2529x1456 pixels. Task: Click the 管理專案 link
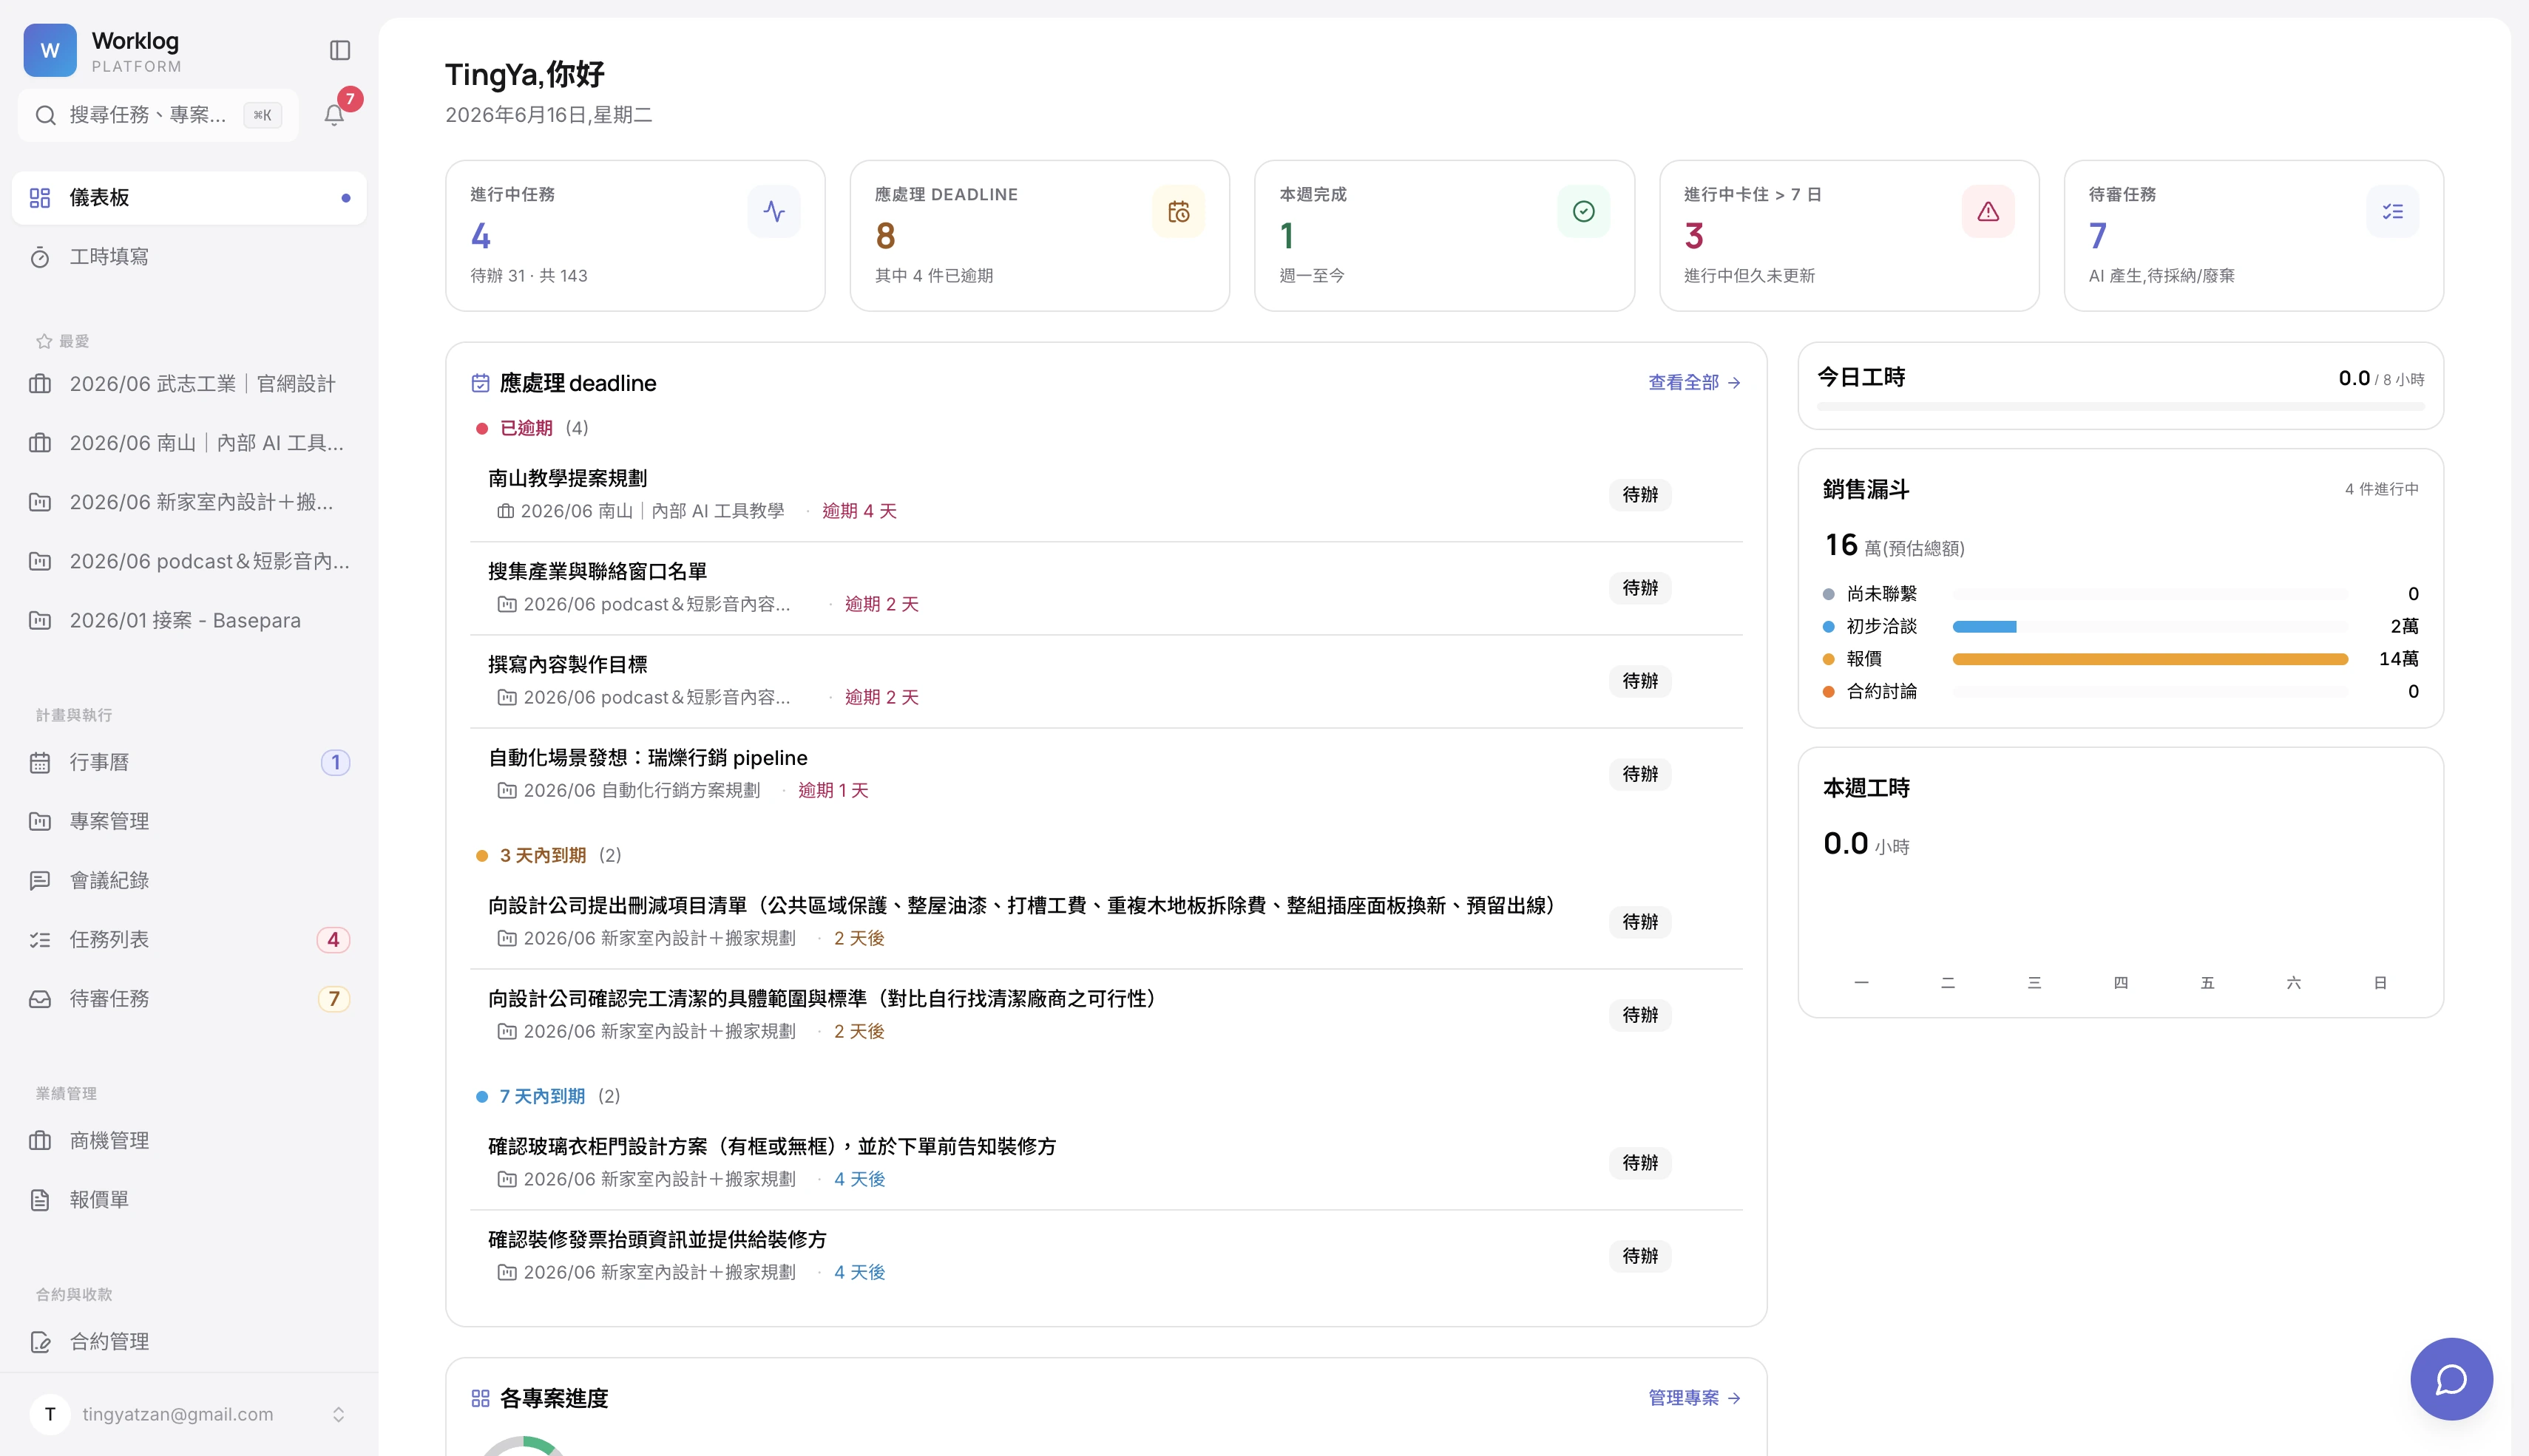(x=1693, y=1398)
